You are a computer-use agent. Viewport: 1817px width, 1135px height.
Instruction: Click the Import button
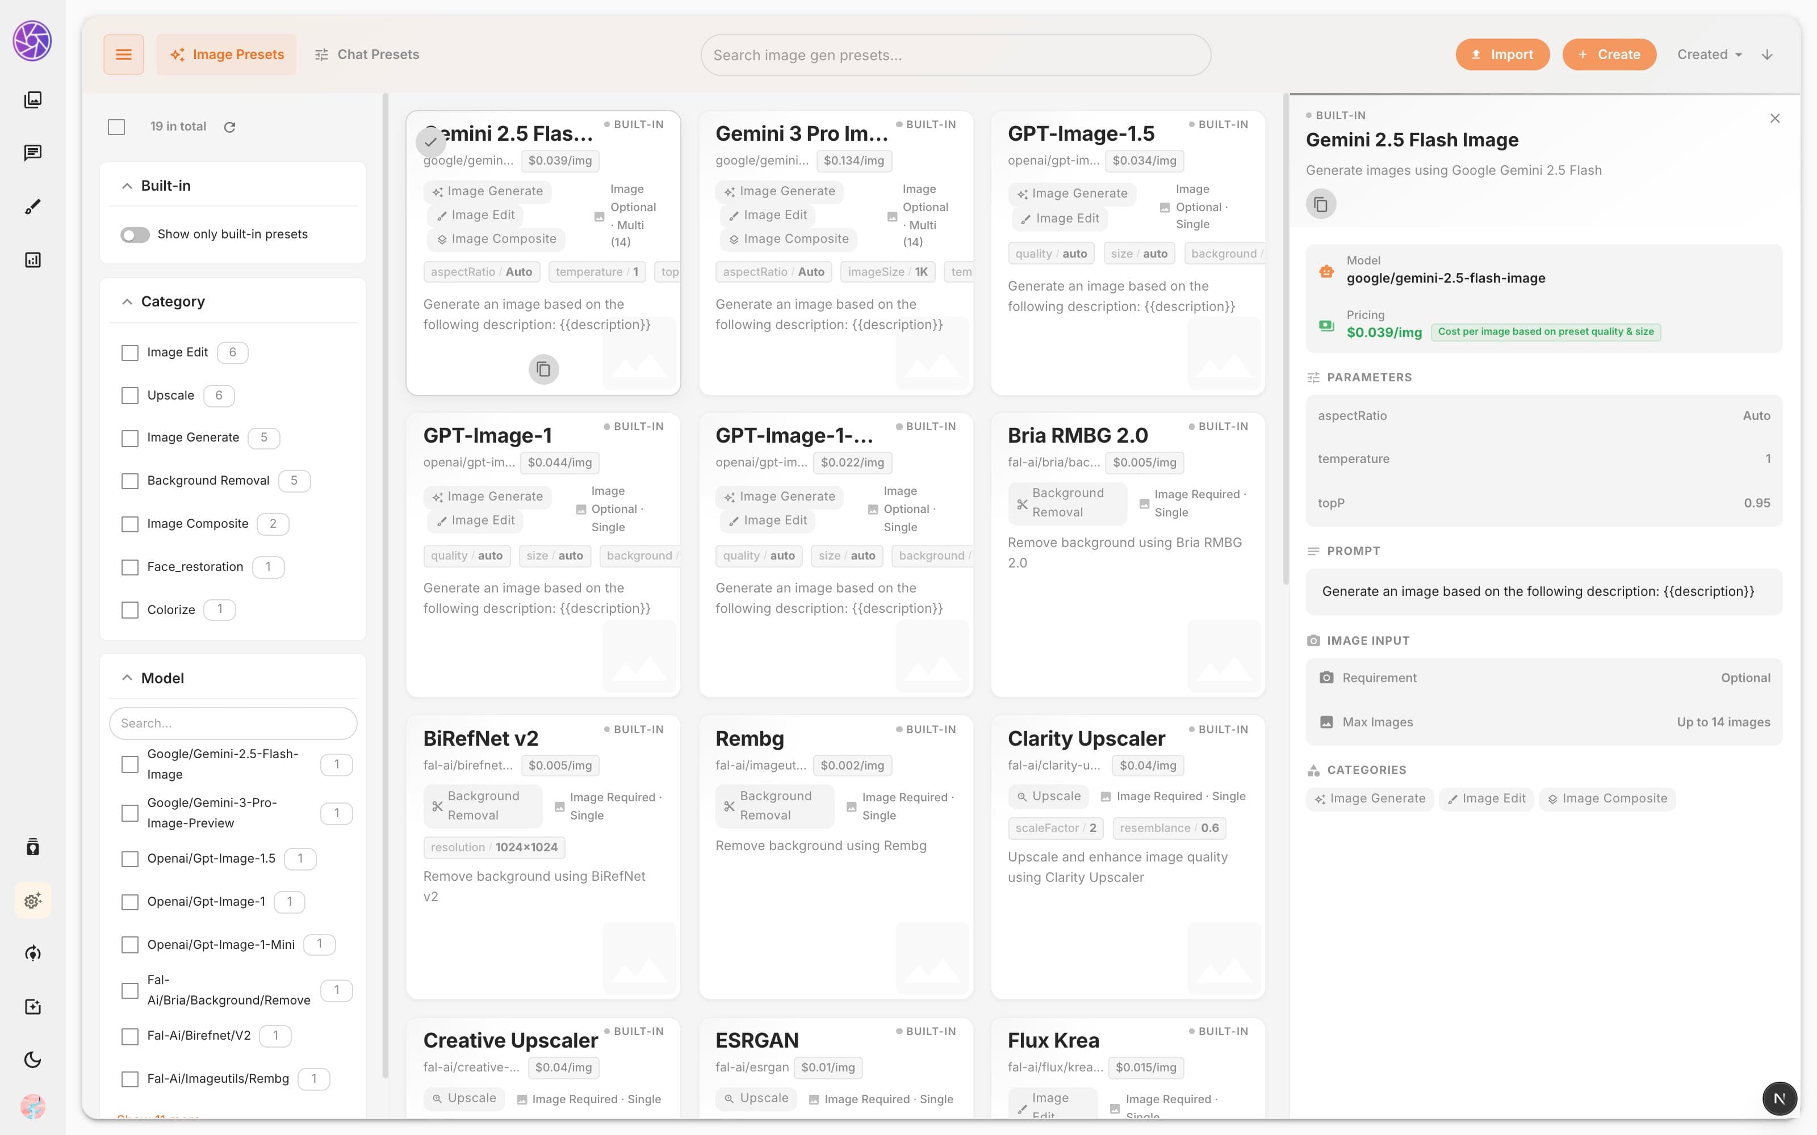click(x=1502, y=55)
